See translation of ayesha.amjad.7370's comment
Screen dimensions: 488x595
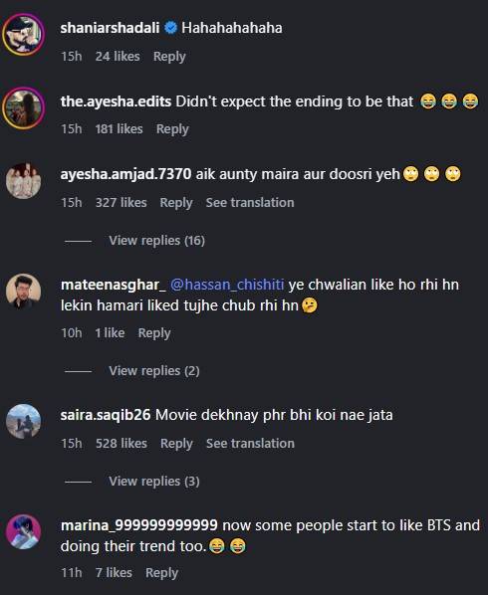point(250,202)
